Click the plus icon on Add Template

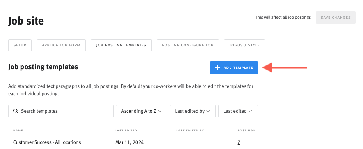217,68
